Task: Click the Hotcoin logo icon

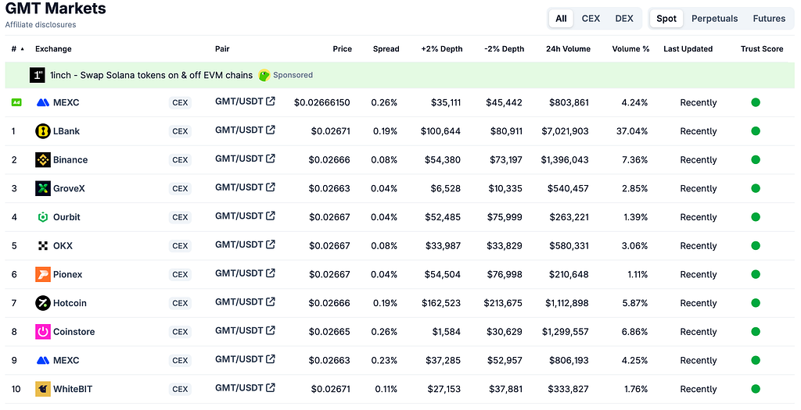Action: pos(43,303)
